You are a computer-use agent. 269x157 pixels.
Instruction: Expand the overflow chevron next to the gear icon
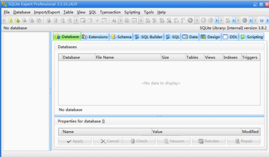click(251, 21)
